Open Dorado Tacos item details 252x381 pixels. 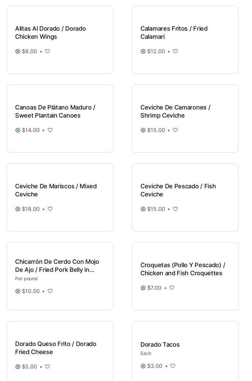(x=160, y=345)
